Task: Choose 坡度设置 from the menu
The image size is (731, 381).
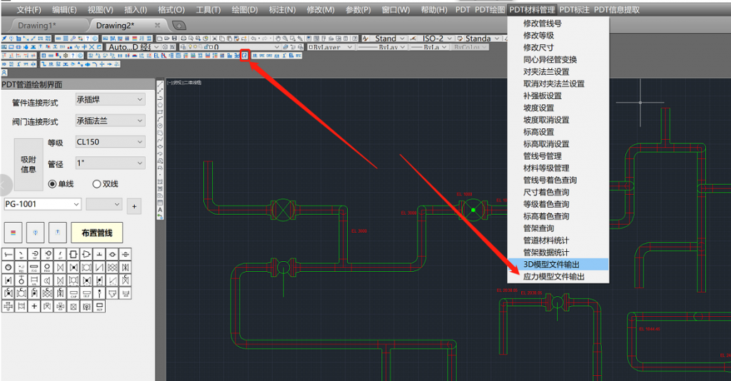Action: pos(558,108)
